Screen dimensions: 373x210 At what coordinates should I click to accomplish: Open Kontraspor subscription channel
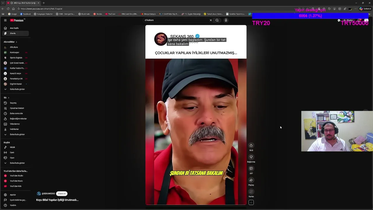pos(15,52)
